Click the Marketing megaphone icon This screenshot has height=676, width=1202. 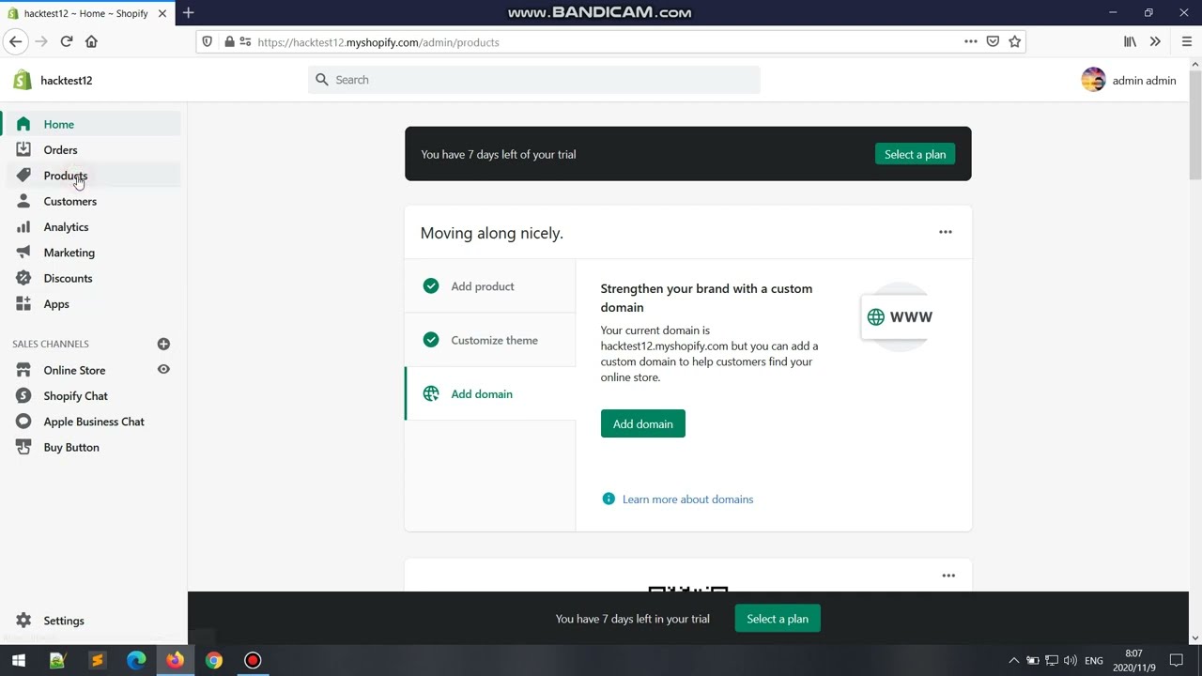point(23,253)
